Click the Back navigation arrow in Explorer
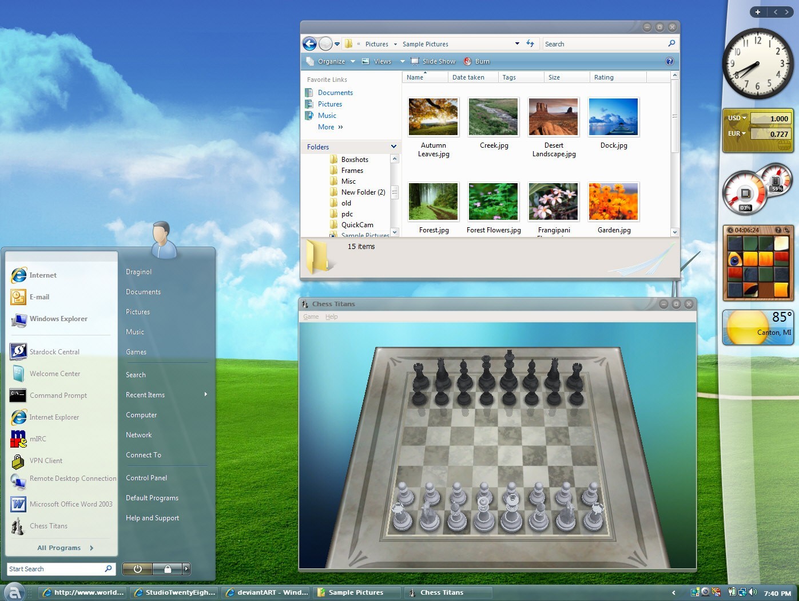Viewport: 799px width, 601px height. tap(309, 44)
